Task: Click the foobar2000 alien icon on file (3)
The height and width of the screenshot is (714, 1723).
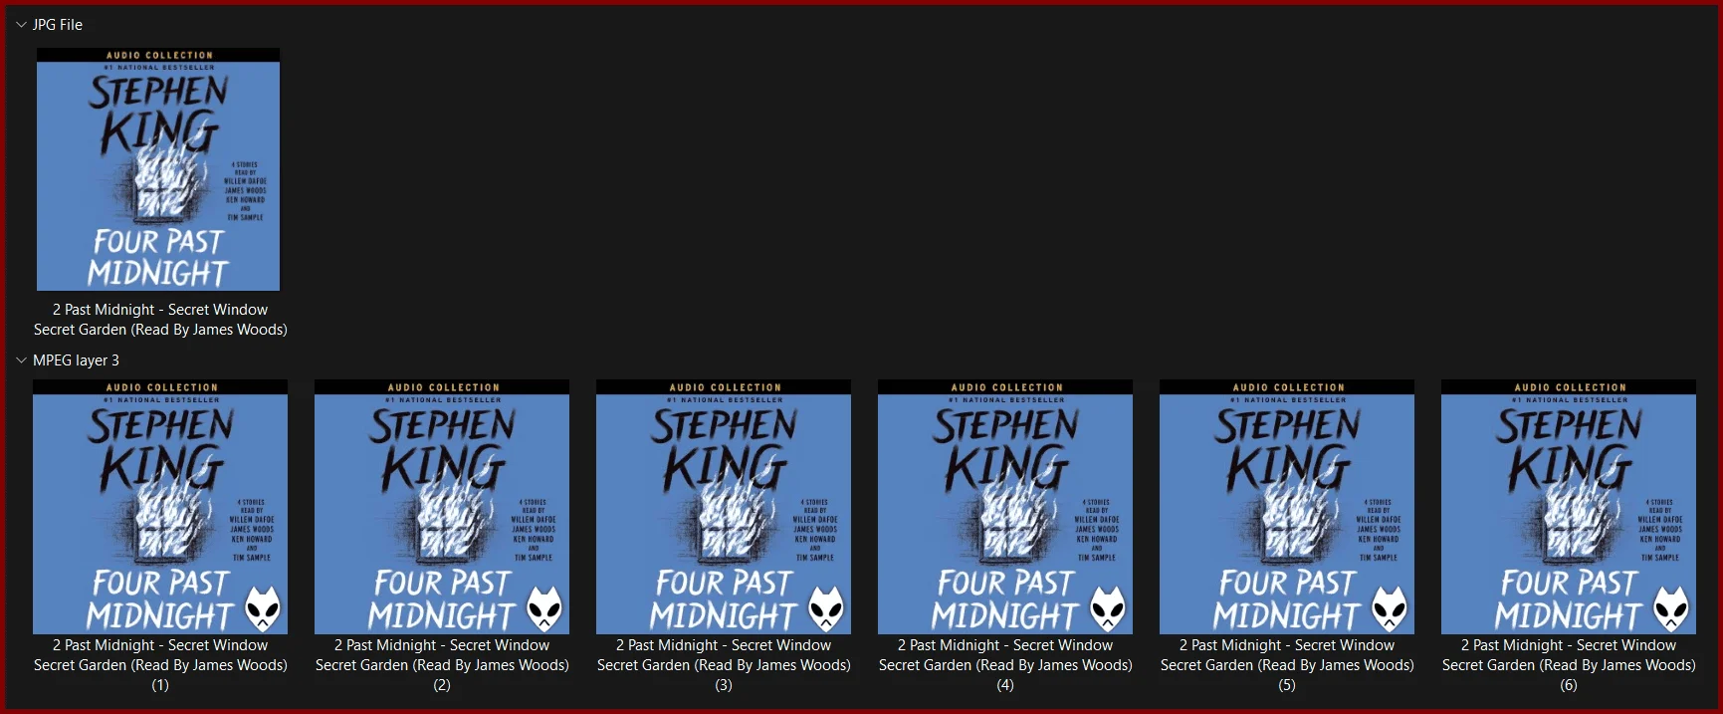Action: click(826, 608)
